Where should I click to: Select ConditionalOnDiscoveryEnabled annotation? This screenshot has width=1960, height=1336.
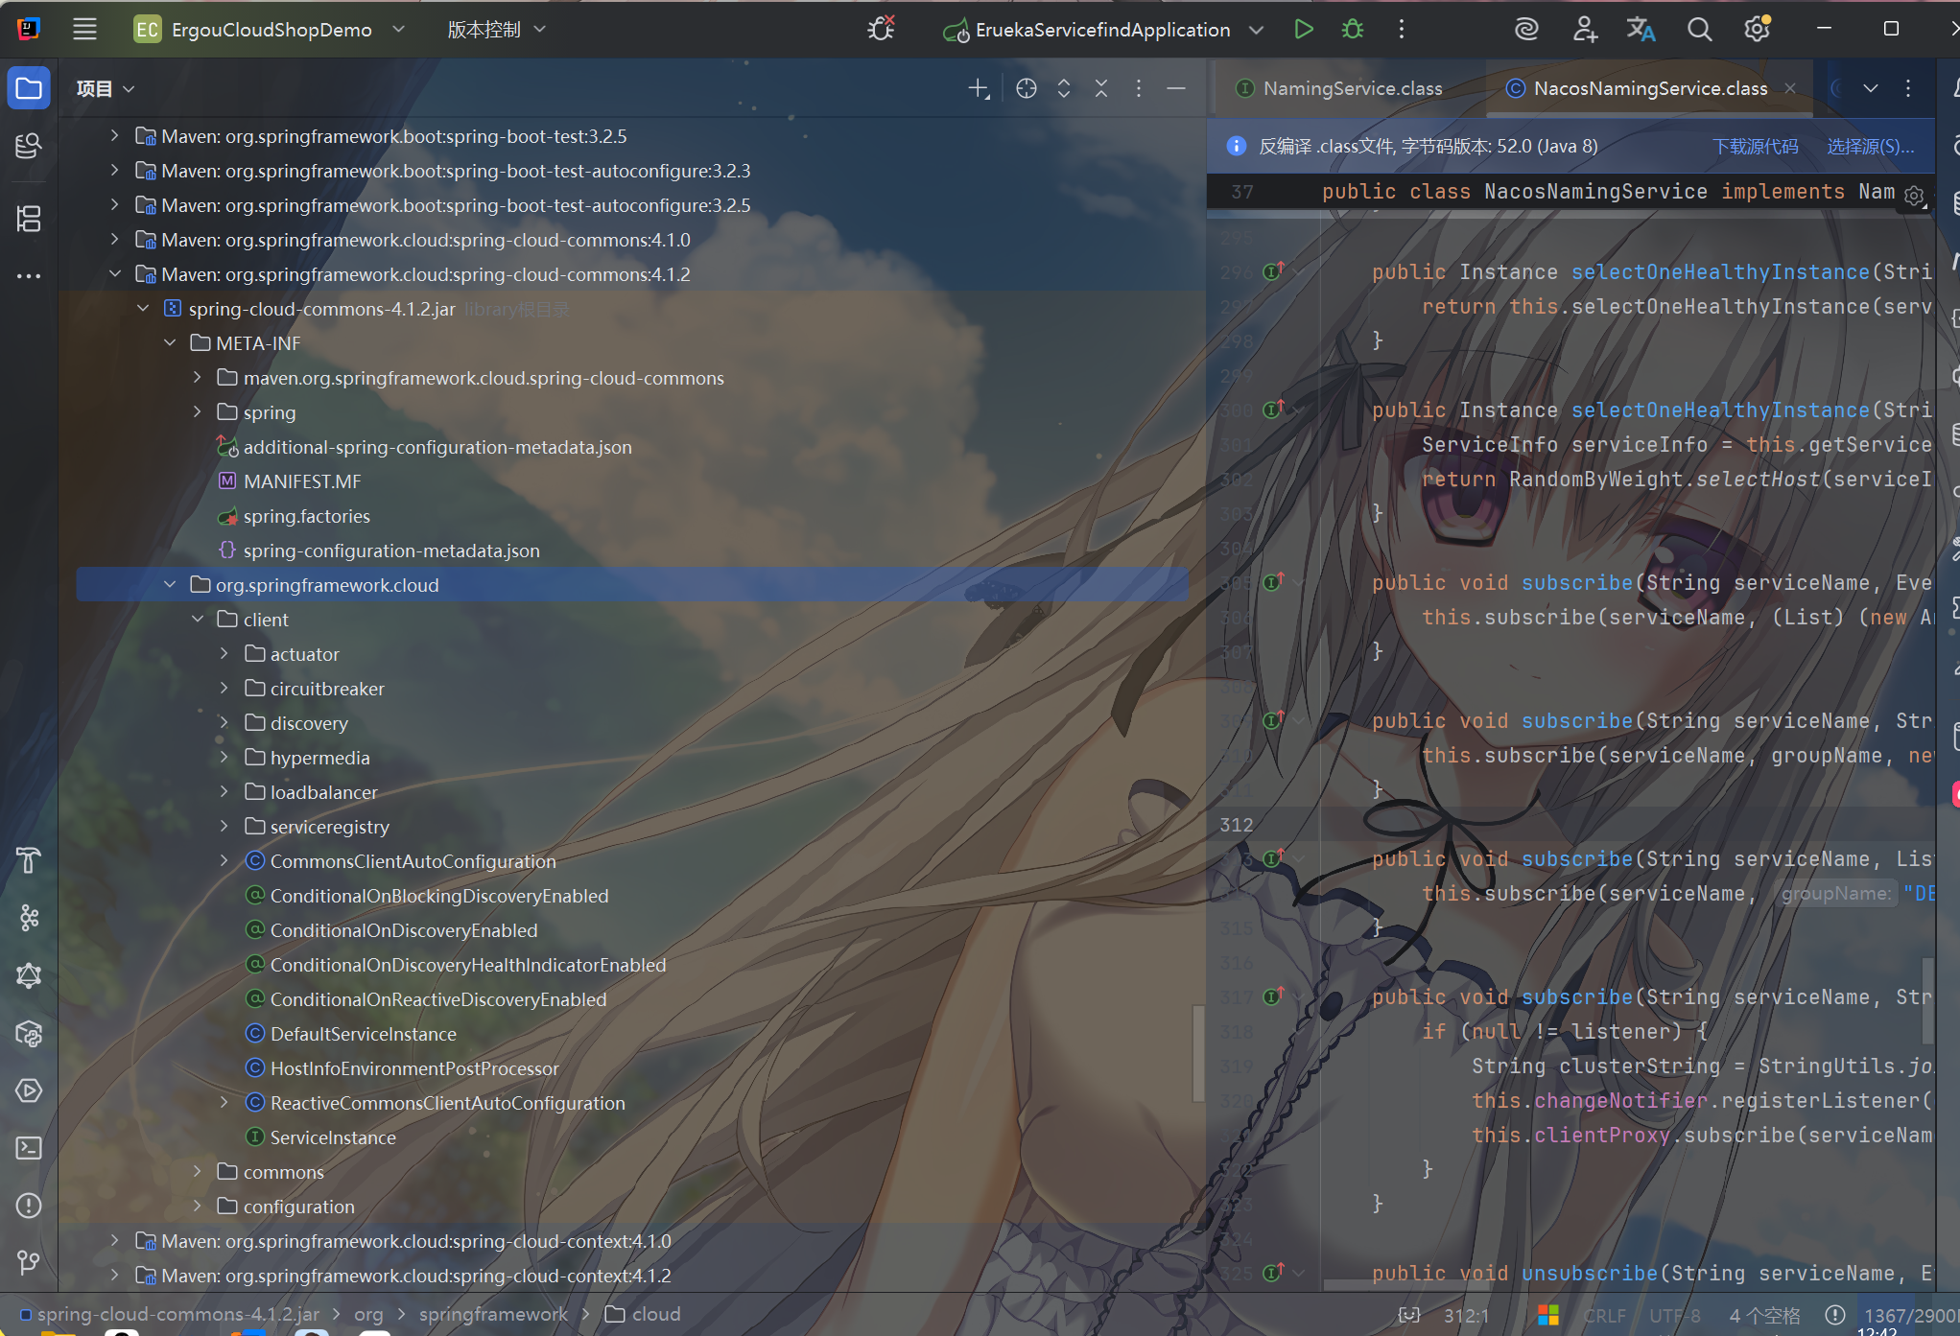click(x=404, y=930)
